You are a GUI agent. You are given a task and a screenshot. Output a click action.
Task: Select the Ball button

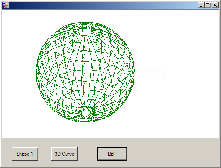(x=112, y=154)
